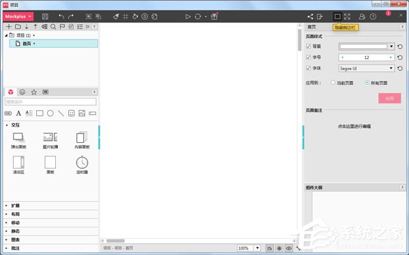Open the Mockplus main menu dropdown

click(x=18, y=16)
